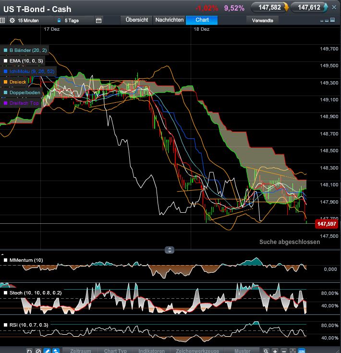Select the Chart tab

(202, 20)
